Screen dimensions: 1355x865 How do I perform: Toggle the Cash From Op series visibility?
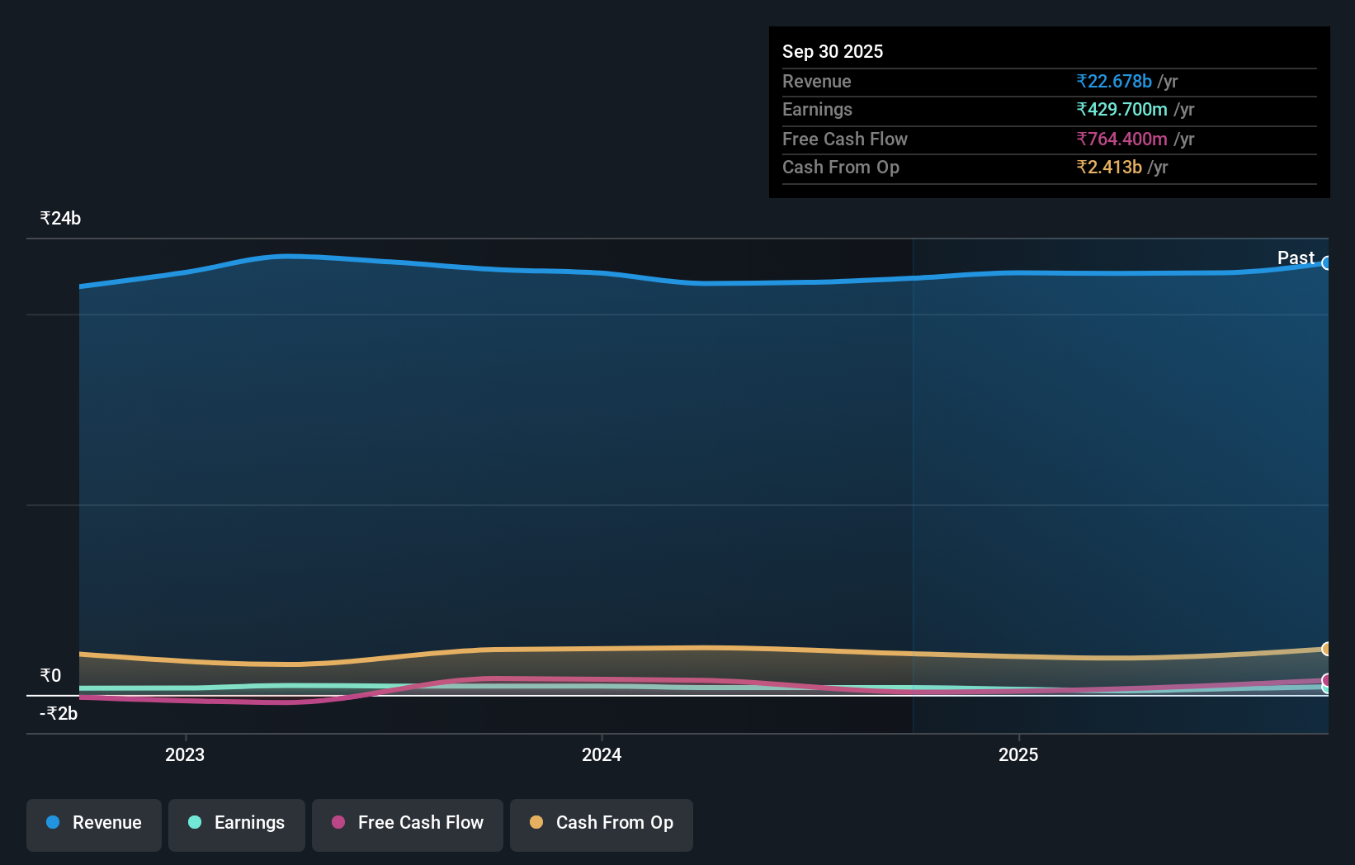pos(601,823)
